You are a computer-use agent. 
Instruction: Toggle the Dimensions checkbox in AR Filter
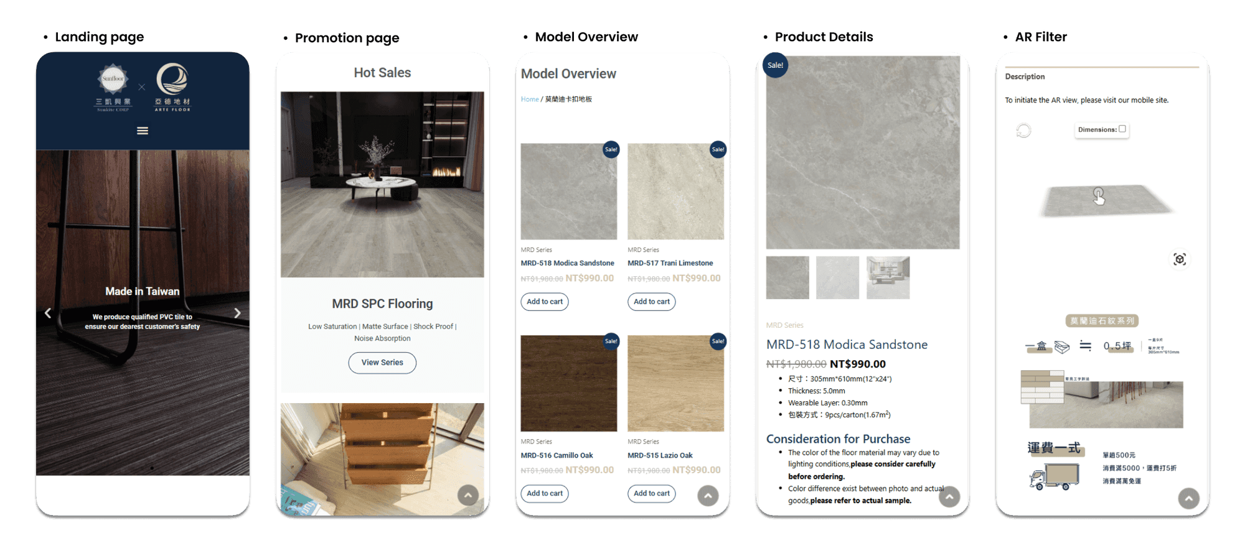pos(1122,129)
